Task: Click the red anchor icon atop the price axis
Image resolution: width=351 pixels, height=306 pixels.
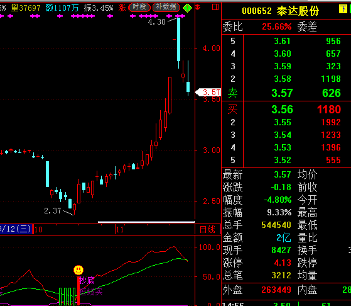Action: 197,7
